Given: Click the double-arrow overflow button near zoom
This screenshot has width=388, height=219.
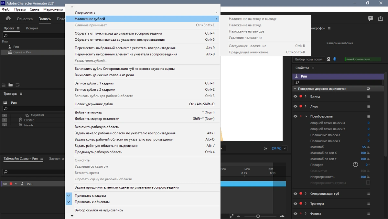Looking at the screenshot, I should tap(266, 149).
